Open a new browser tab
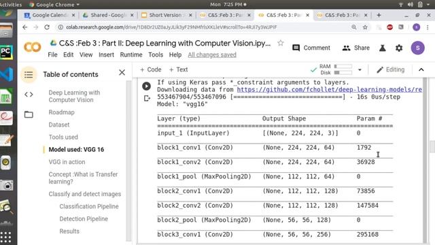 (x=379, y=15)
